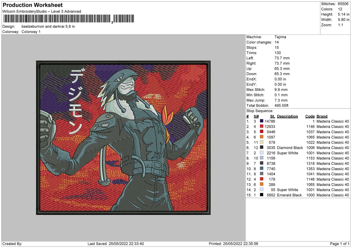Click the 'Printed: 25/05/2022 22:35:56' footer text
The image size is (352, 248).
(x=233, y=244)
